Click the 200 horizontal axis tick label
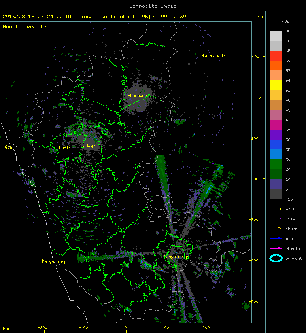 pos(206,328)
